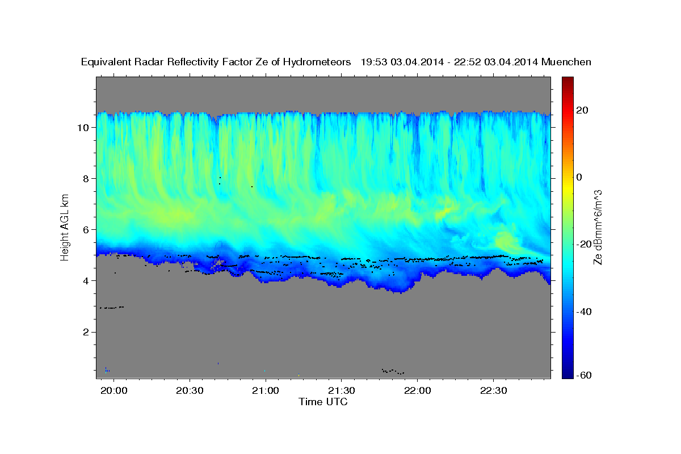Click the 'Height AGL km' axis label

tap(65, 226)
